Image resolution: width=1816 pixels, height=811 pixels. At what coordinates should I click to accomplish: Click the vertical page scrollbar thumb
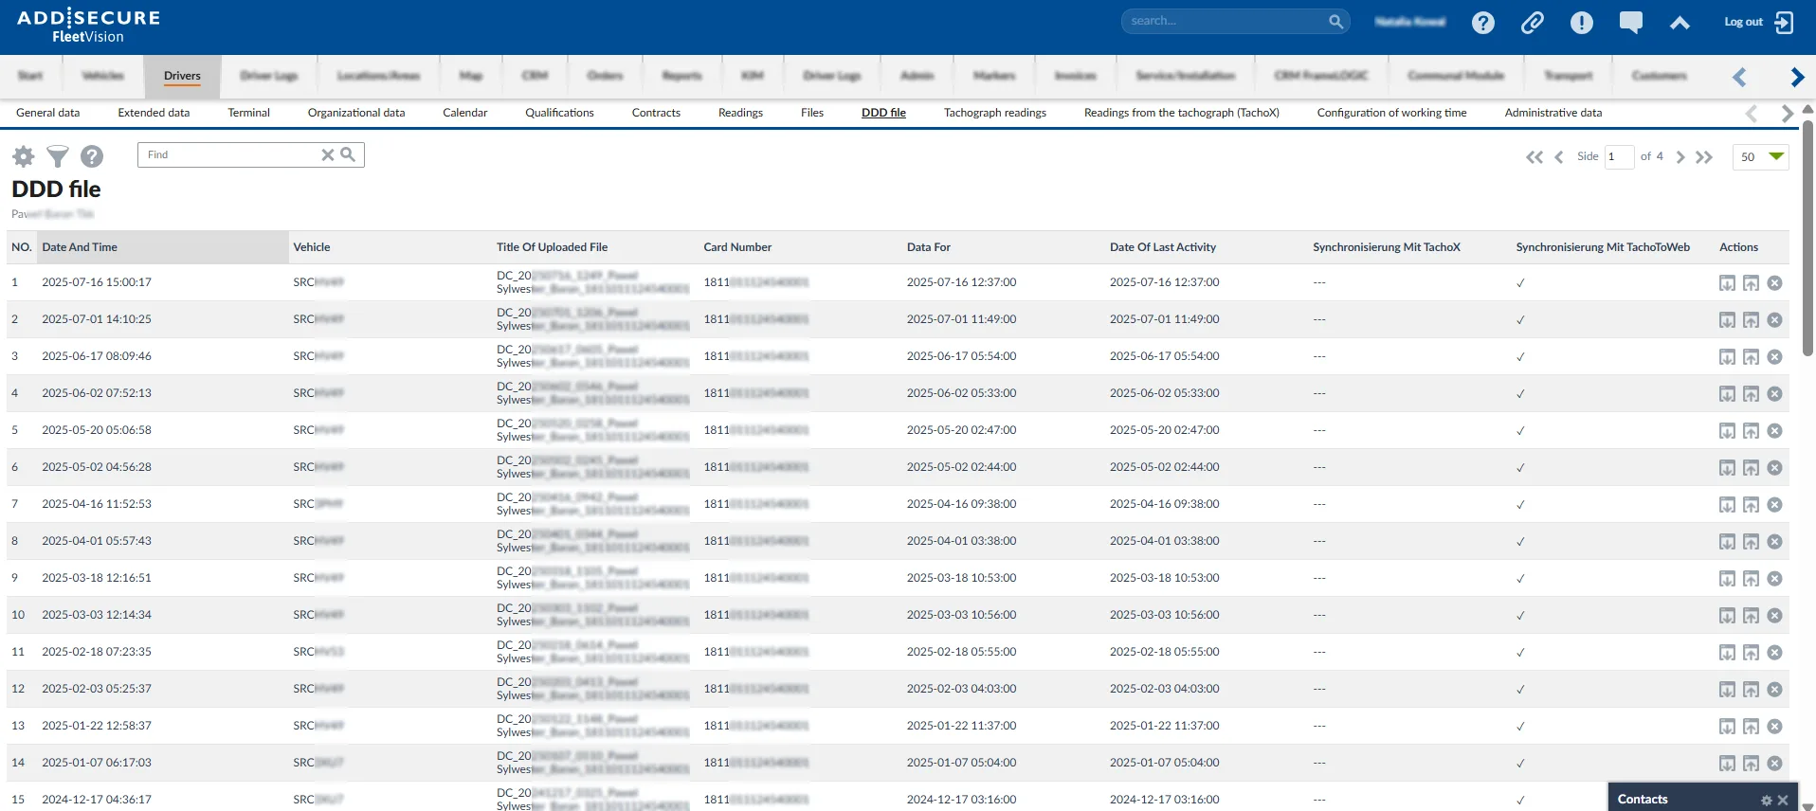[1807, 237]
